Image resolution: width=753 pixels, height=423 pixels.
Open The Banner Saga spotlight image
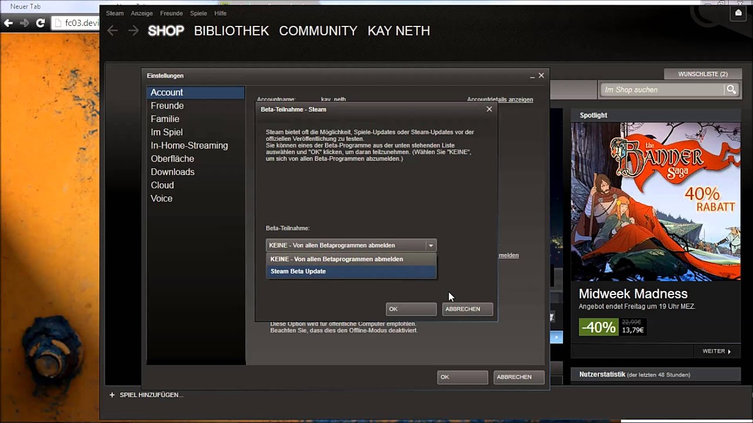pos(656,202)
